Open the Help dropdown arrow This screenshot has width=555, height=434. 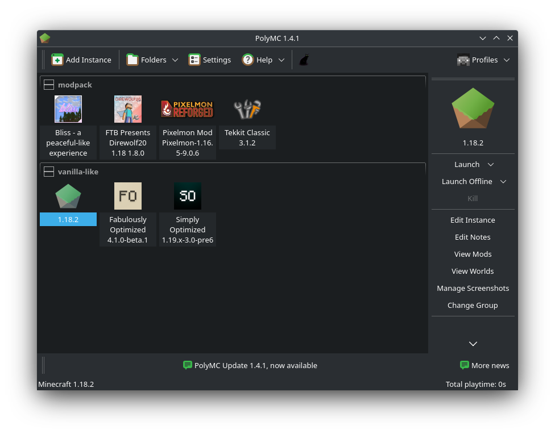click(281, 60)
